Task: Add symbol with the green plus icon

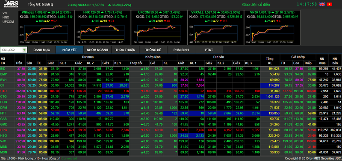Action: tap(24, 50)
